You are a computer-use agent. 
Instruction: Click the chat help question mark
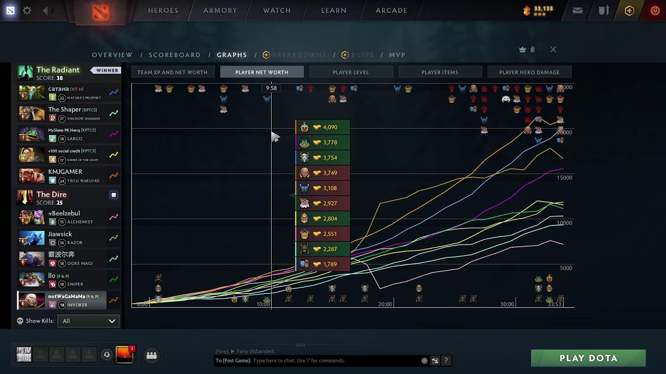point(446,360)
